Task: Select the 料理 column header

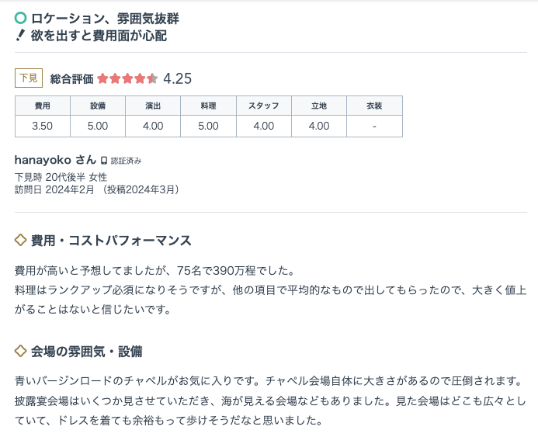Action: click(x=208, y=106)
